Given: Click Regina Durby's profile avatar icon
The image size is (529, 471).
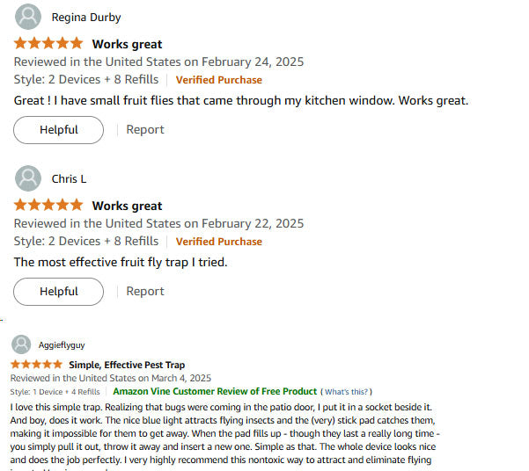Looking at the screenshot, I should [x=29, y=17].
